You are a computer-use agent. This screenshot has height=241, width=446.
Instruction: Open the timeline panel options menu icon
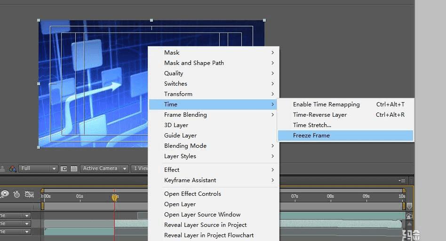[402, 181]
